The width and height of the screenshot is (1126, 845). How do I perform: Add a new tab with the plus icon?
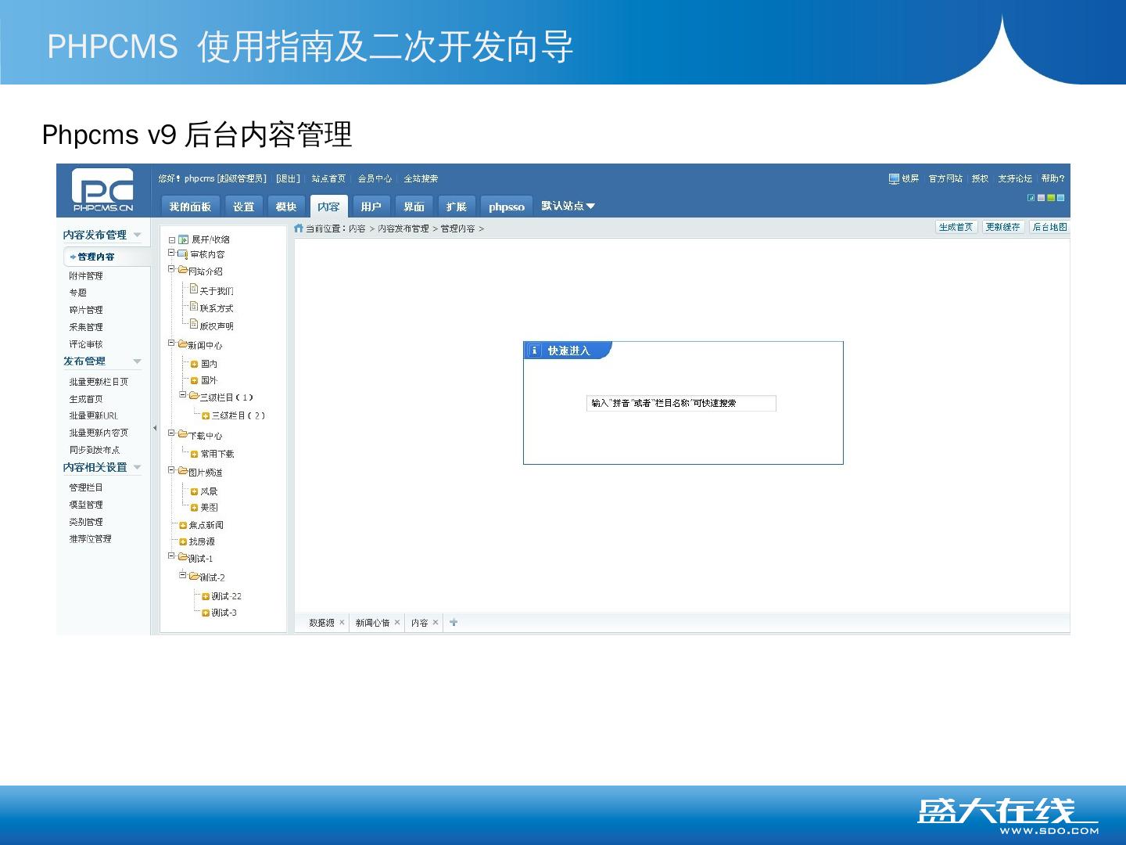454,623
